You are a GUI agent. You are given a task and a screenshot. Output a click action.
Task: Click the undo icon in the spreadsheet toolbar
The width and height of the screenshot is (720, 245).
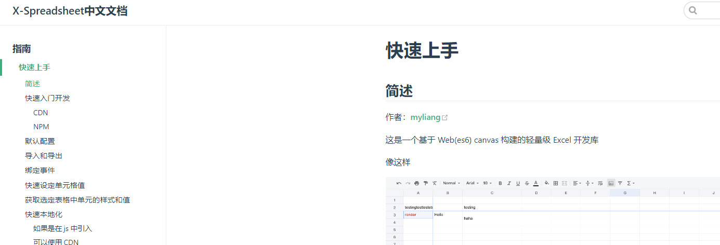[x=399, y=183]
